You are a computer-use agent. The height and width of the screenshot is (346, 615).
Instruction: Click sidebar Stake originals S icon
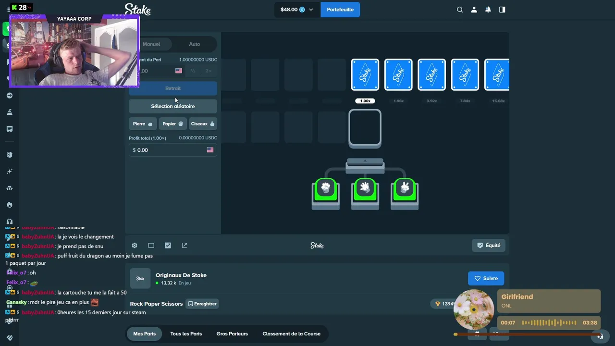10,155
